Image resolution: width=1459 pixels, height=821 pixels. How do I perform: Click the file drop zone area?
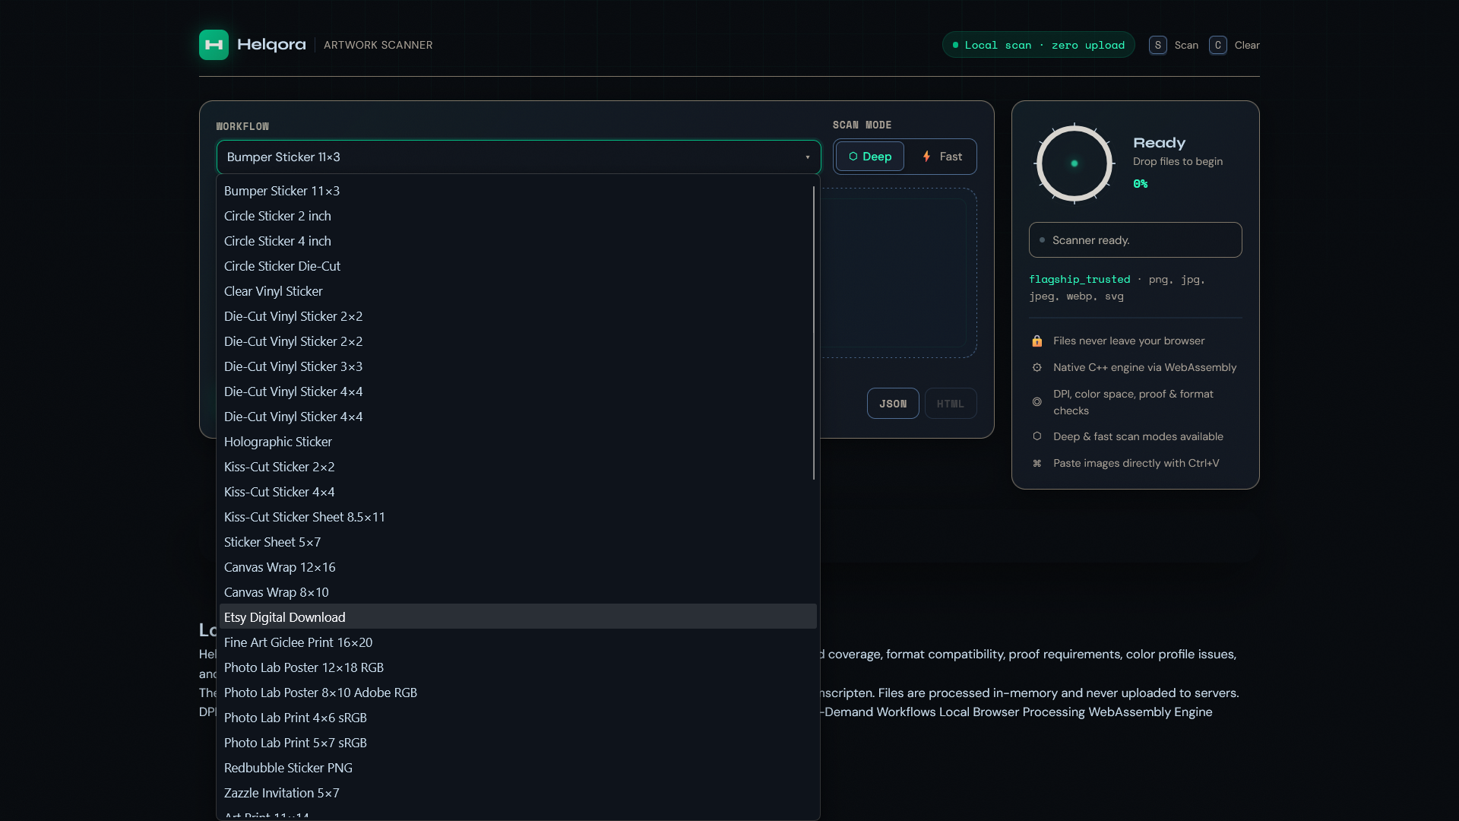tap(898, 273)
